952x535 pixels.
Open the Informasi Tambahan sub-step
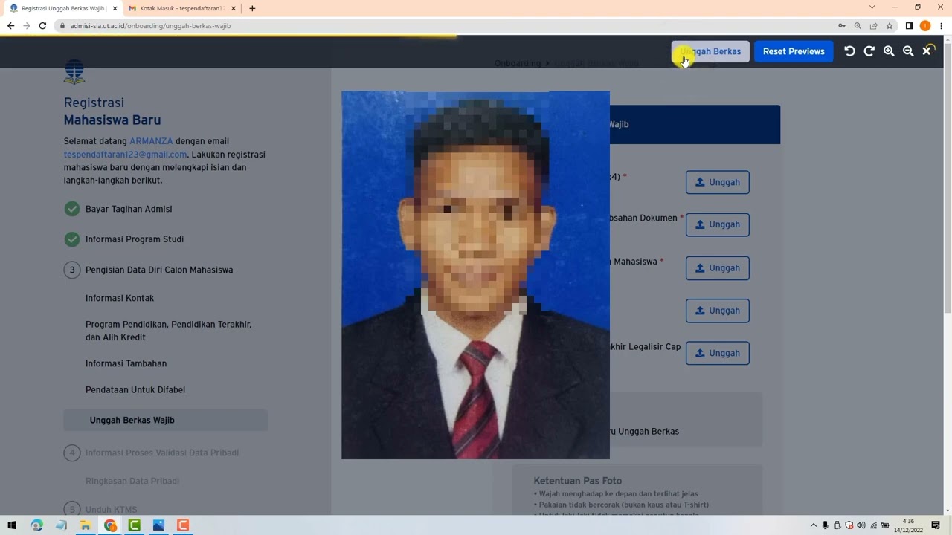[126, 363]
